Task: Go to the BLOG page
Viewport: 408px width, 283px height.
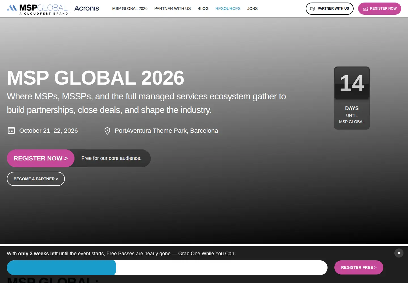Action: coord(203,8)
